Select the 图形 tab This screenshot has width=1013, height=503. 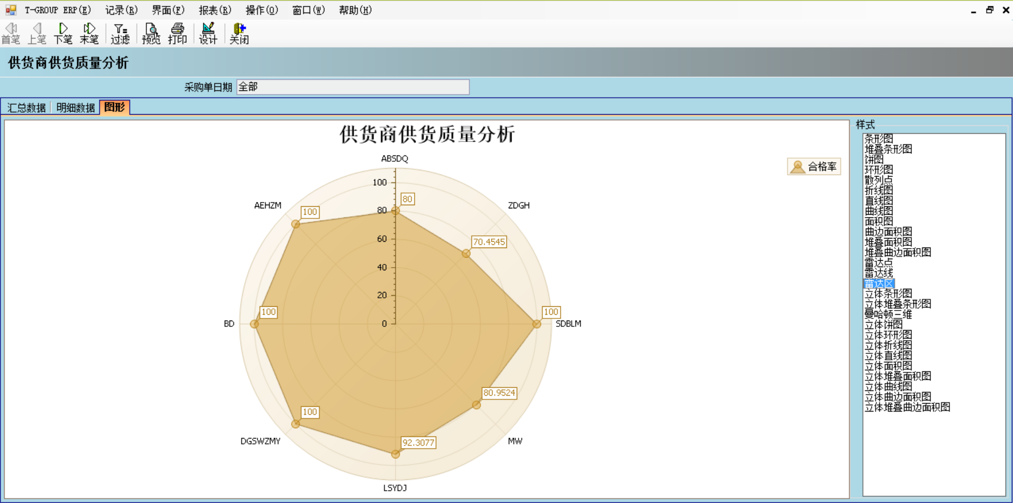click(115, 107)
